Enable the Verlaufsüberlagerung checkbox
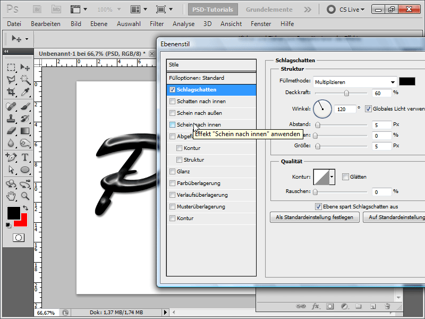 tap(172, 195)
